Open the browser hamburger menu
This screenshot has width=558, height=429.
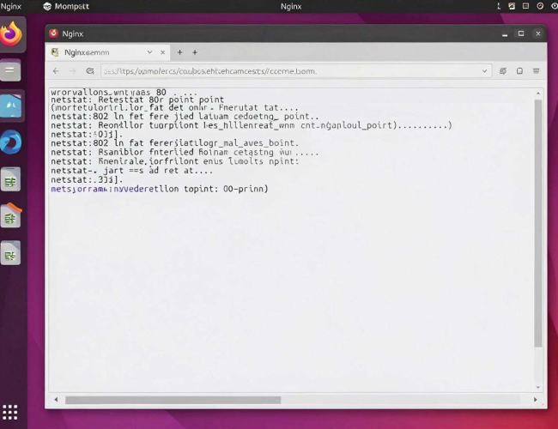click(536, 71)
